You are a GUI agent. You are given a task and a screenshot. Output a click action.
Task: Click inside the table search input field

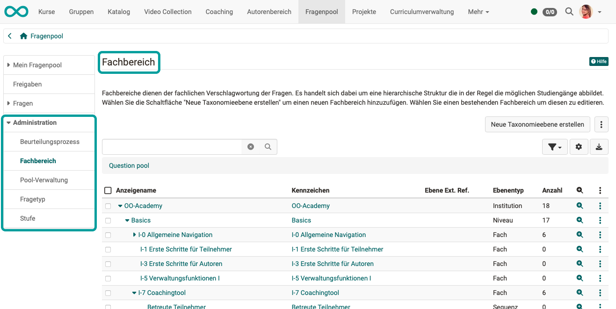pos(173,146)
